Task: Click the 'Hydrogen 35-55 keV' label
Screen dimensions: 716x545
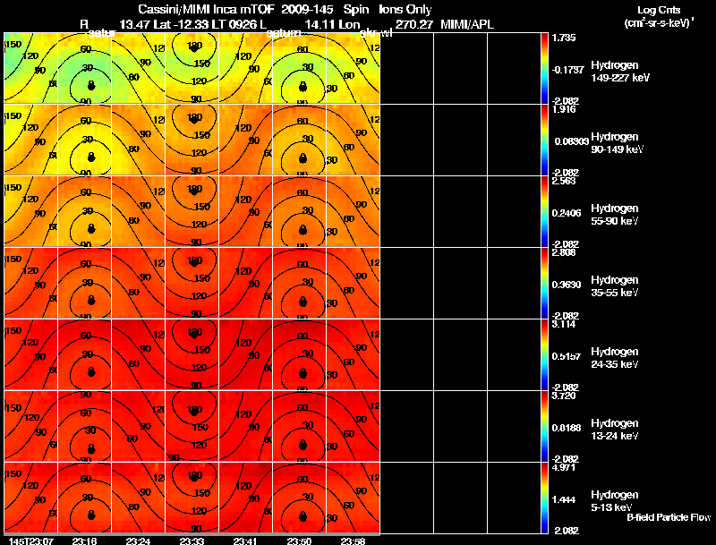Action: point(615,286)
